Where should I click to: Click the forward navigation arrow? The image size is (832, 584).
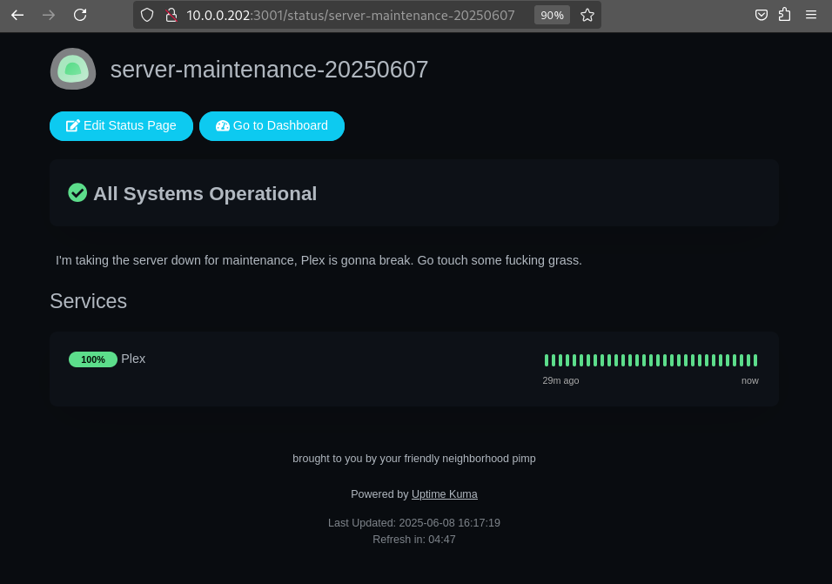coord(49,15)
